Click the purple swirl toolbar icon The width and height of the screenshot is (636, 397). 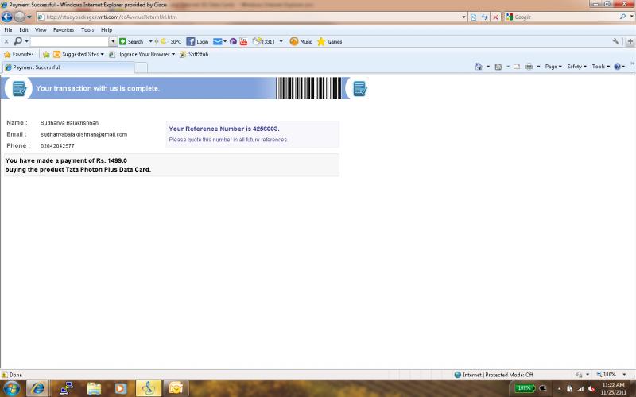(233, 41)
